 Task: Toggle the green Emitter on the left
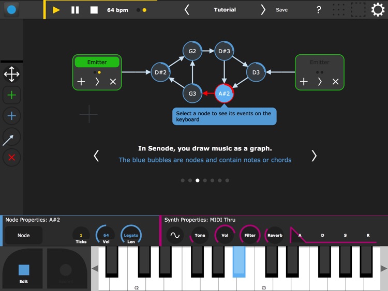coord(97,62)
